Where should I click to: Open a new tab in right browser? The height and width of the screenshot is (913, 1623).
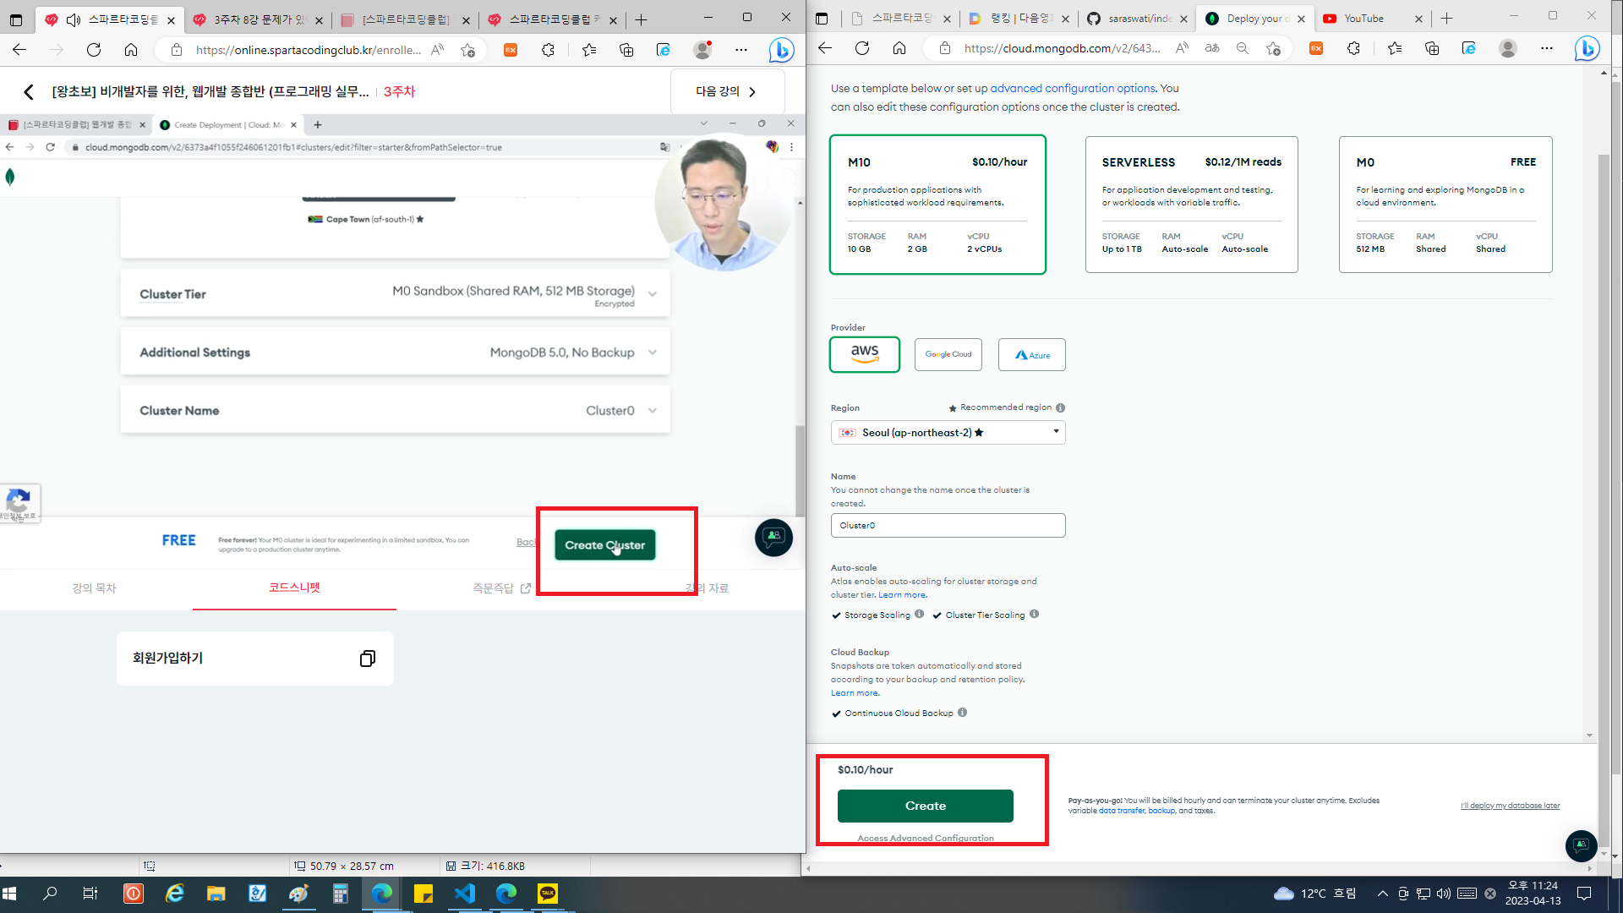[1447, 19]
